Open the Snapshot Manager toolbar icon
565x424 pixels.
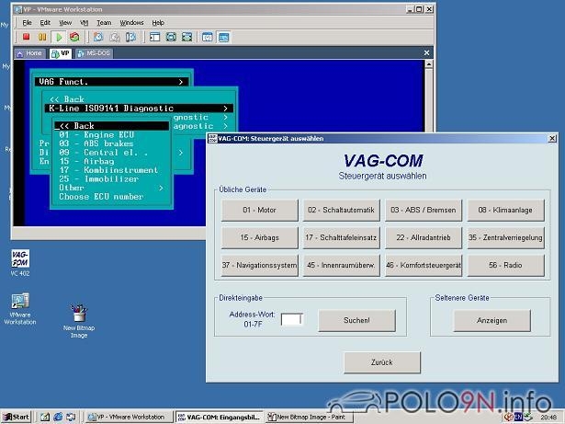[130, 37]
